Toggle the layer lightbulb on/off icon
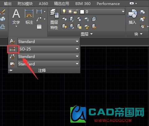 coord(64,12)
